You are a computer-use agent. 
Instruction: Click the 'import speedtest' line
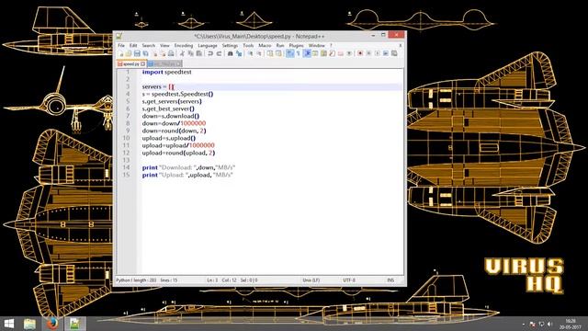tap(166, 72)
